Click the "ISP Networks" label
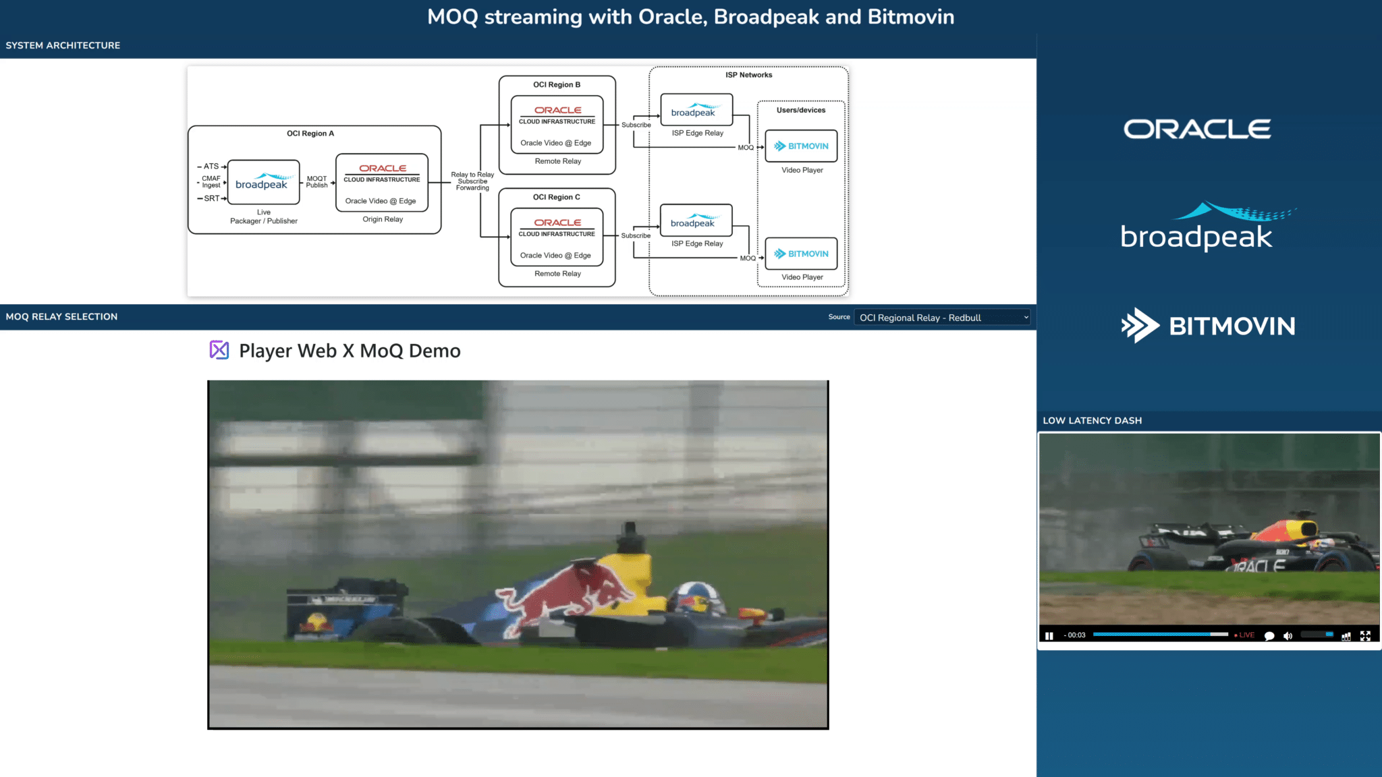This screenshot has height=777, width=1382. (749, 75)
